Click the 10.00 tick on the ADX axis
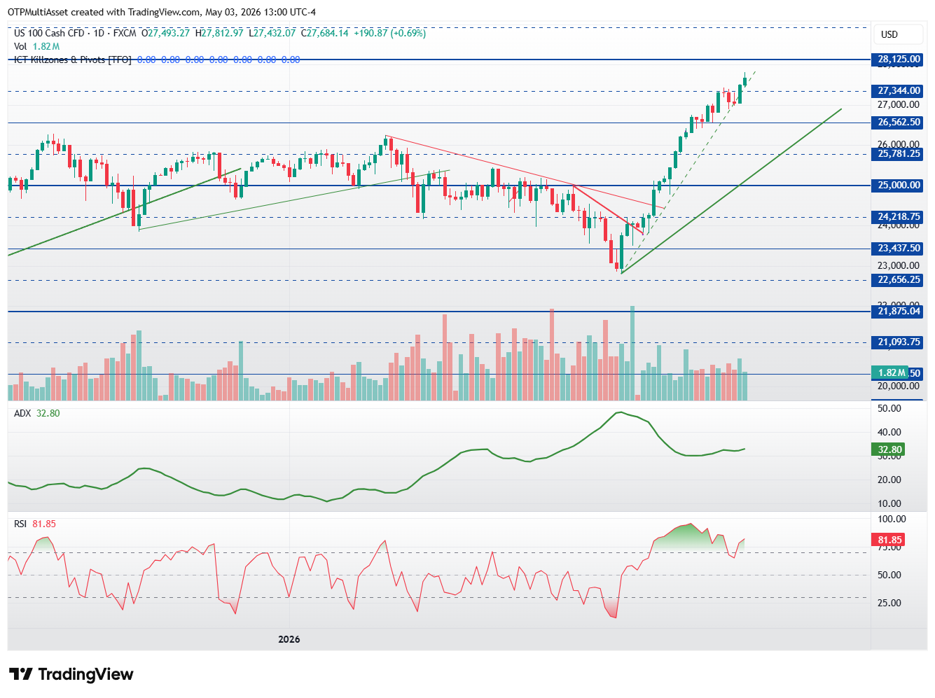The height and width of the screenshot is (698, 935). coord(889,503)
